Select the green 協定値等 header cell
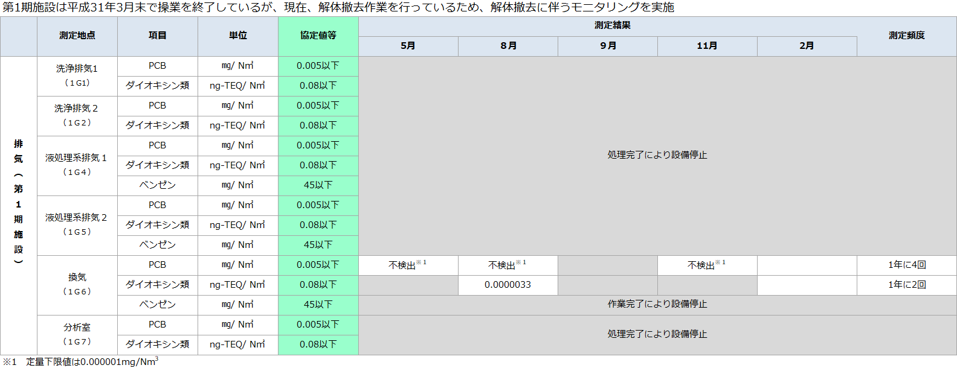The width and height of the screenshot is (957, 368). click(x=318, y=36)
